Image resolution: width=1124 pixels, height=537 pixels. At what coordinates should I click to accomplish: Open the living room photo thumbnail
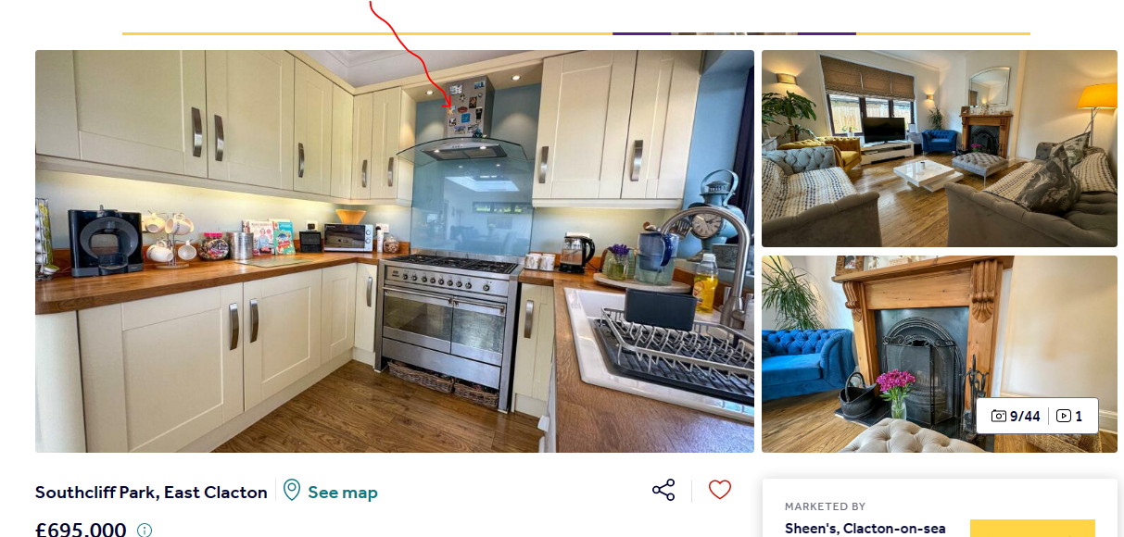click(940, 148)
